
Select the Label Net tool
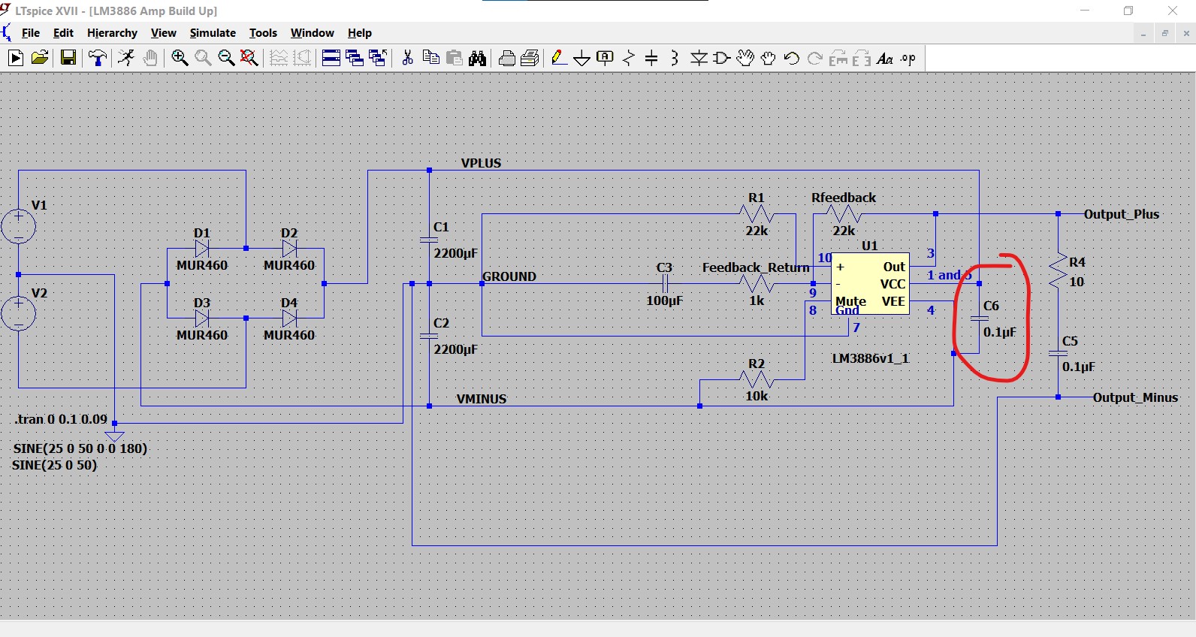click(x=605, y=59)
